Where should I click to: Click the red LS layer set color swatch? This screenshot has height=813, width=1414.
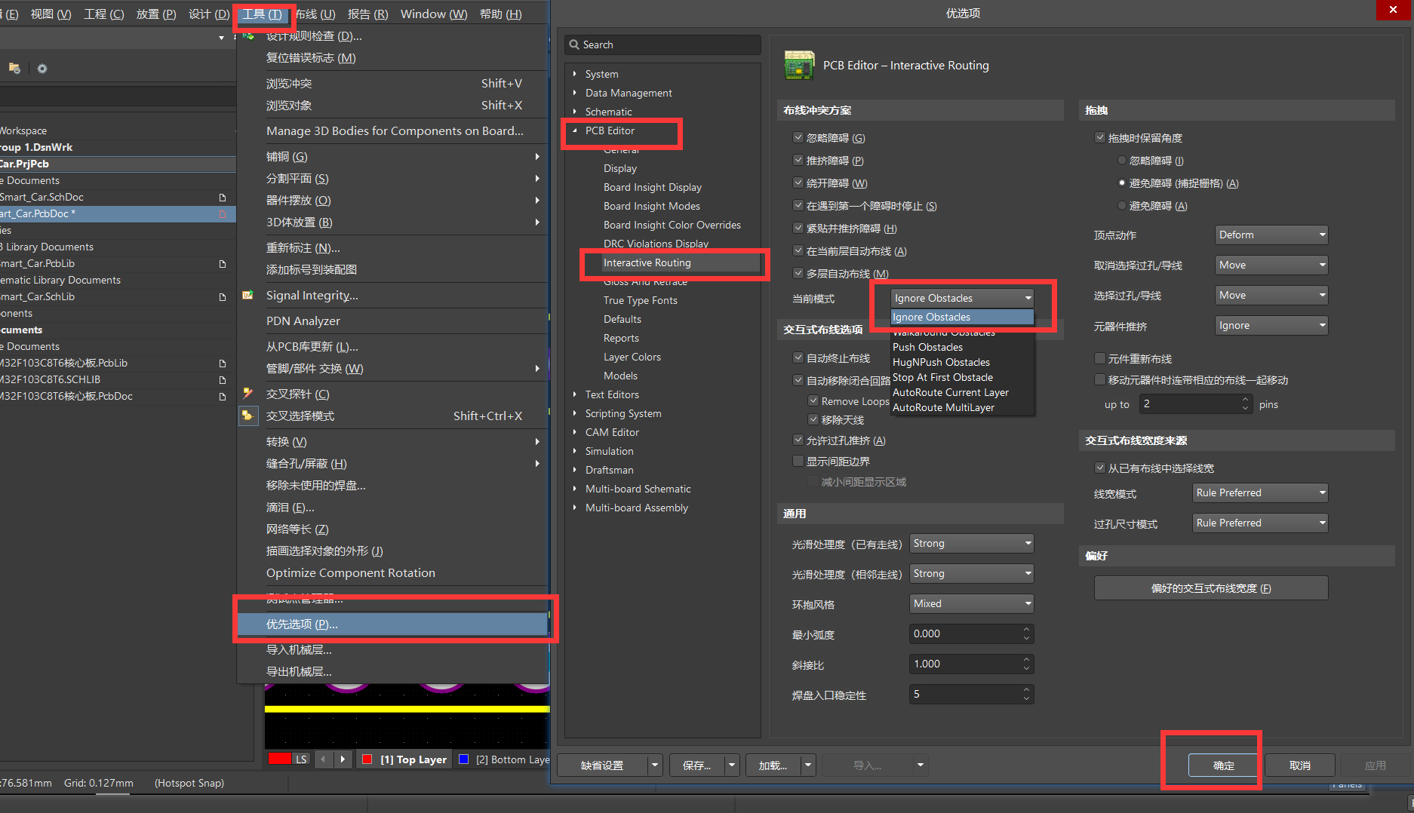click(279, 759)
